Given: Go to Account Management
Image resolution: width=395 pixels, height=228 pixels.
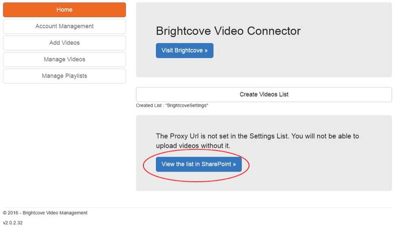Looking at the screenshot, I should click(x=64, y=26).
